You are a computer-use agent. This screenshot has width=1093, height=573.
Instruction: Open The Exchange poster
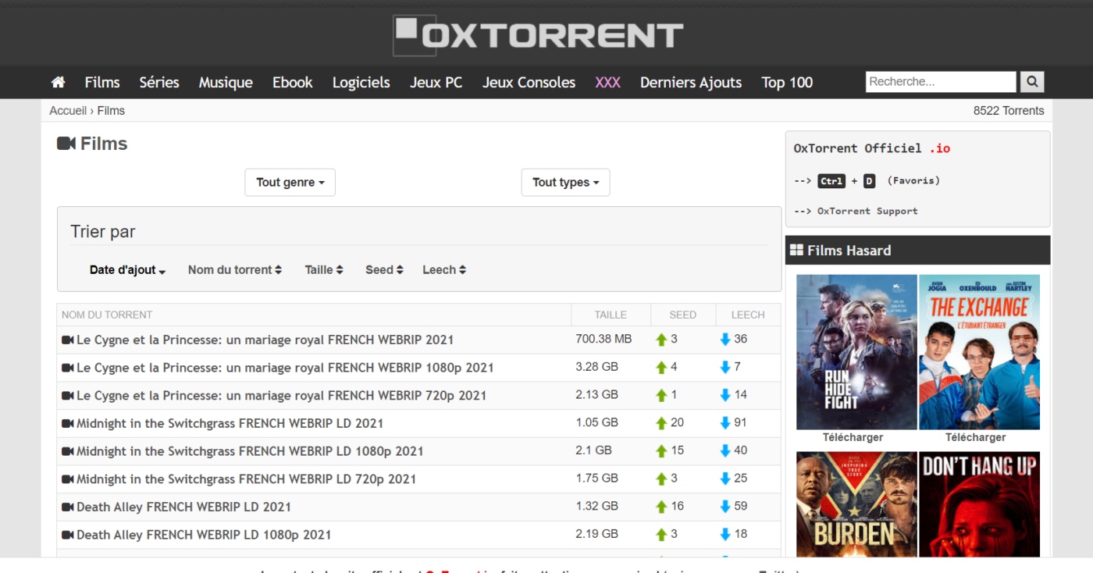click(x=979, y=352)
